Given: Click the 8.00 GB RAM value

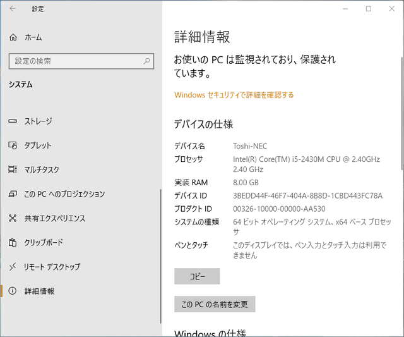Looking at the screenshot, I should (x=246, y=183).
